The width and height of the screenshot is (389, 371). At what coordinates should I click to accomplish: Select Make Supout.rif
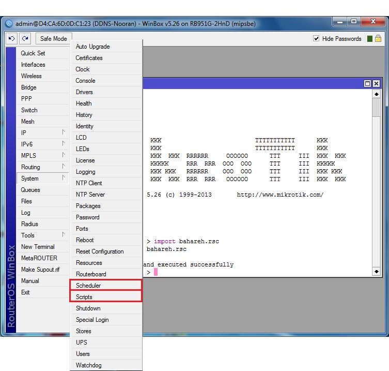click(43, 270)
